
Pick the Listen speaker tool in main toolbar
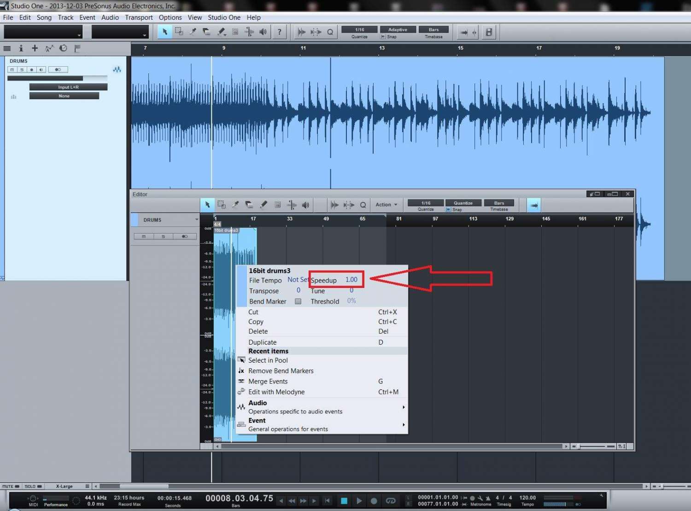[x=263, y=32]
